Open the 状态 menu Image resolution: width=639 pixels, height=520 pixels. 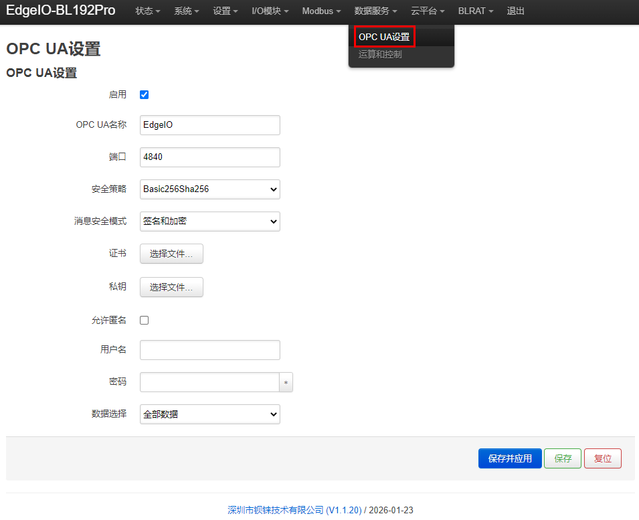pos(147,11)
